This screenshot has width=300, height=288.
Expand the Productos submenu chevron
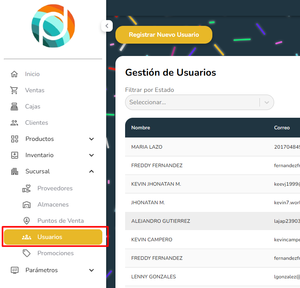(92, 139)
